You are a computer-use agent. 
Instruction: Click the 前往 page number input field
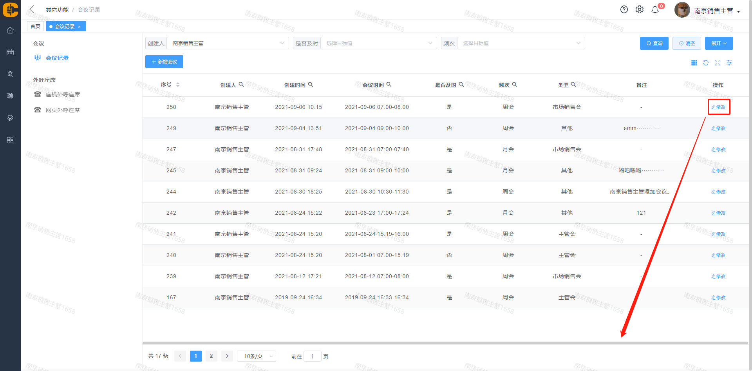(313, 356)
